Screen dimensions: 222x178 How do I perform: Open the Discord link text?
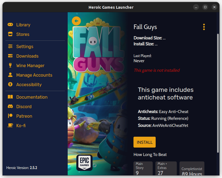[24, 107]
